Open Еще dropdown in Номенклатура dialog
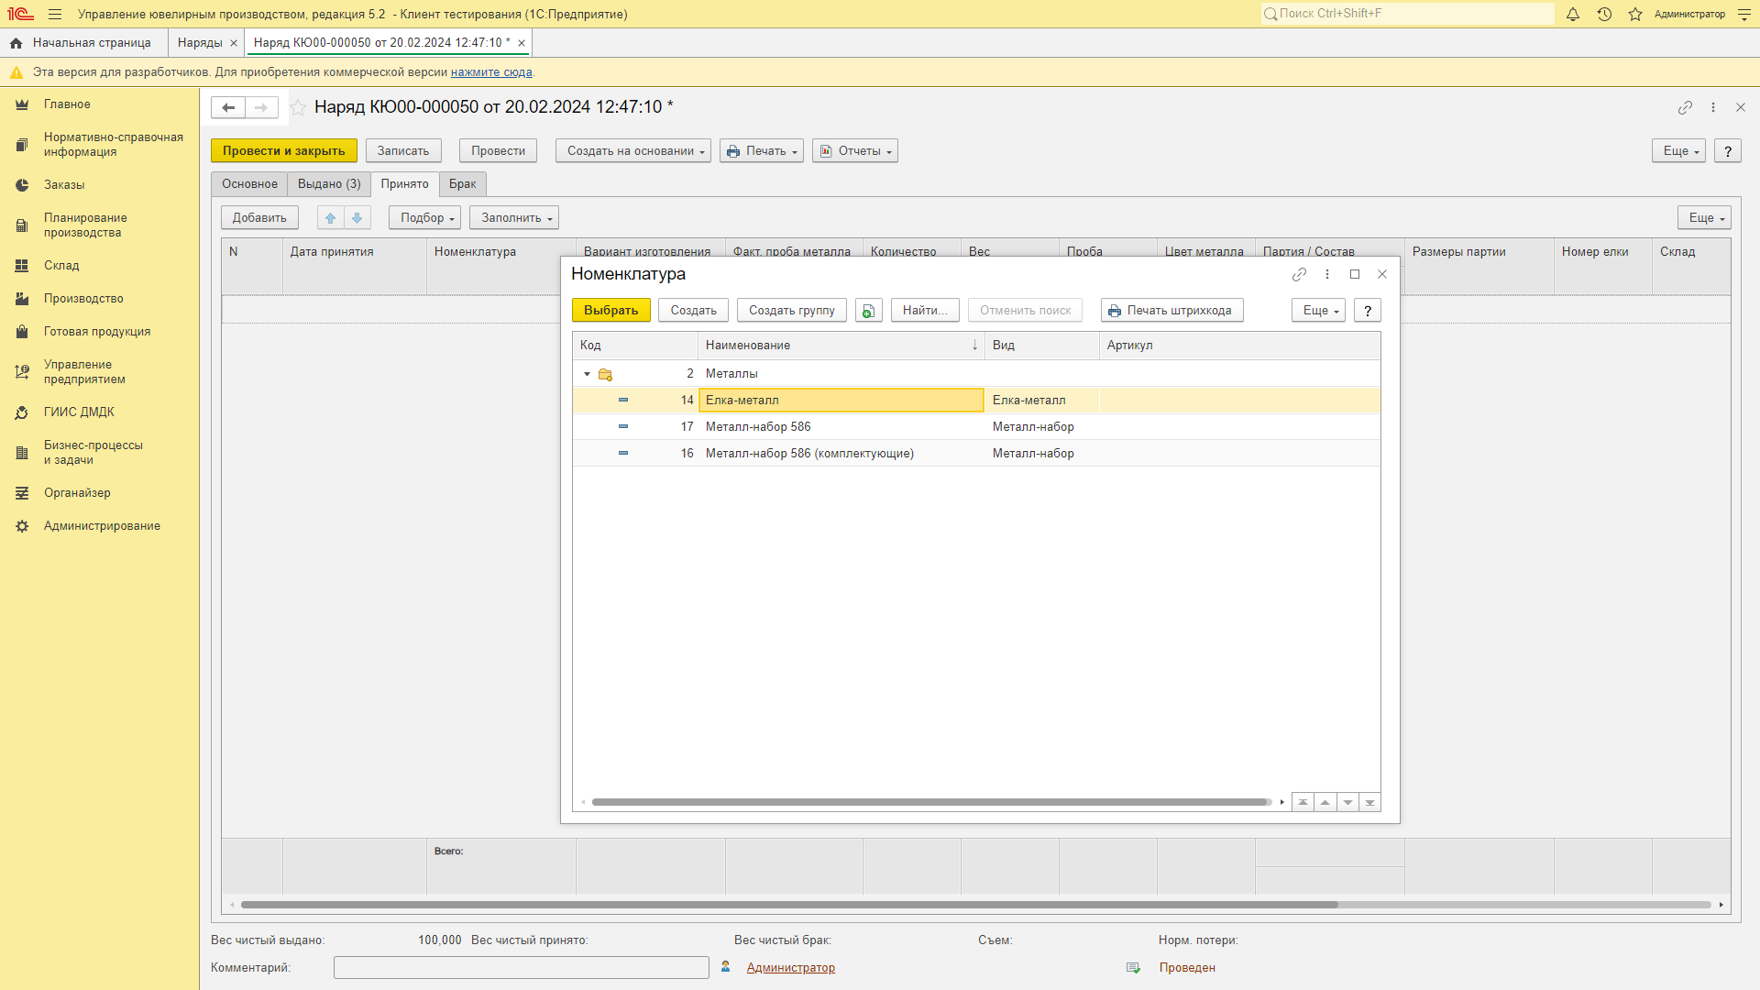The width and height of the screenshot is (1760, 990). click(1318, 311)
